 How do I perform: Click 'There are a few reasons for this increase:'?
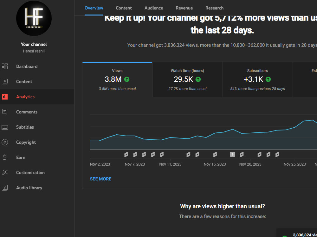point(223,216)
